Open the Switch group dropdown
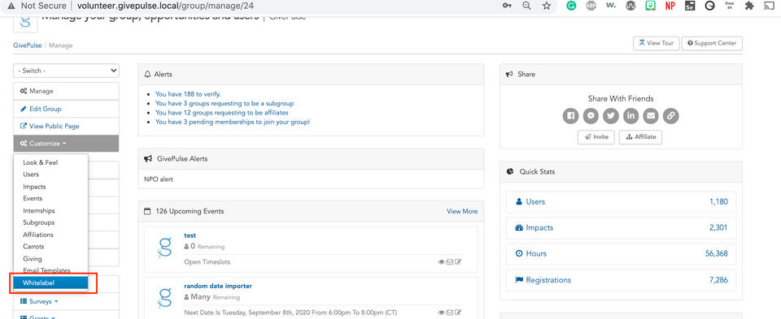 click(x=66, y=71)
